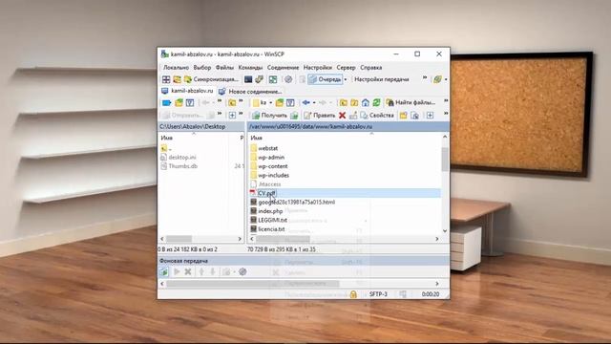
Task: Select the wp-content folder
Action: (272, 166)
